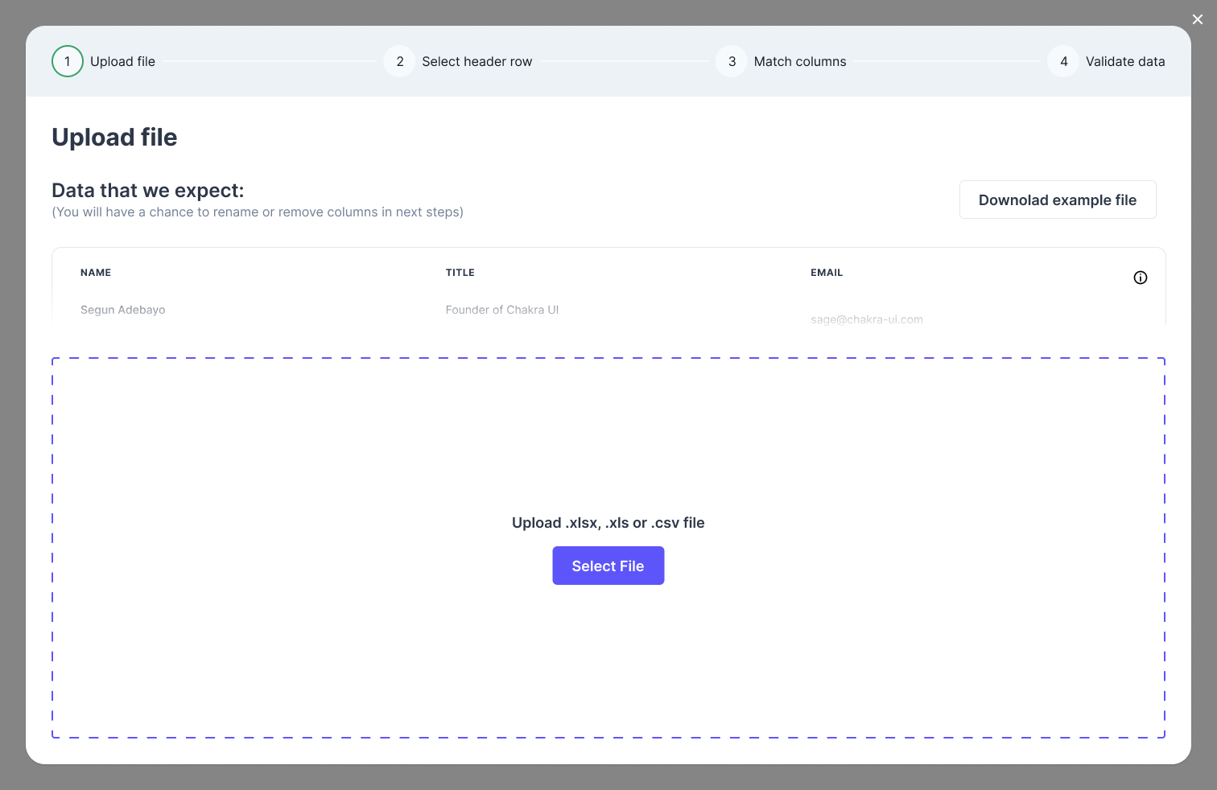Click the 'Data that we expect:' heading
This screenshot has height=790, width=1217.
point(148,191)
